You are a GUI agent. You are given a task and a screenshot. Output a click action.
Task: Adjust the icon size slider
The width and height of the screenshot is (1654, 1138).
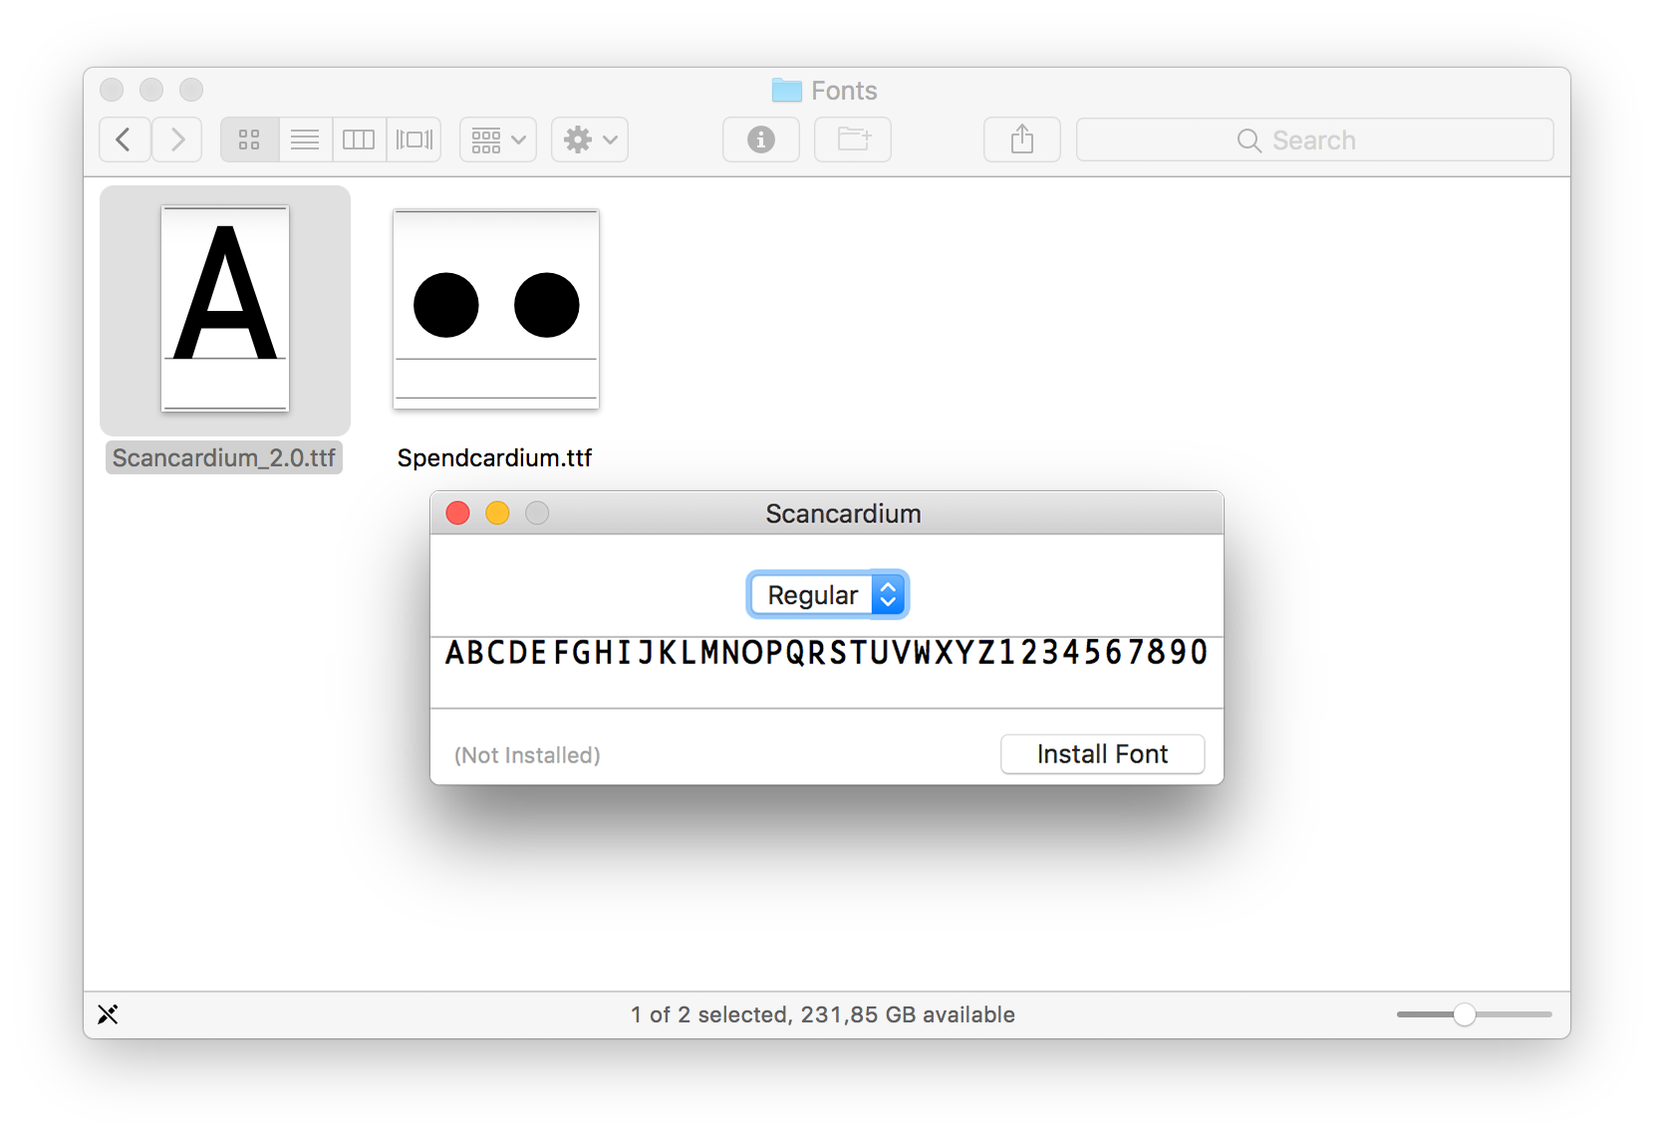coord(1465,1014)
